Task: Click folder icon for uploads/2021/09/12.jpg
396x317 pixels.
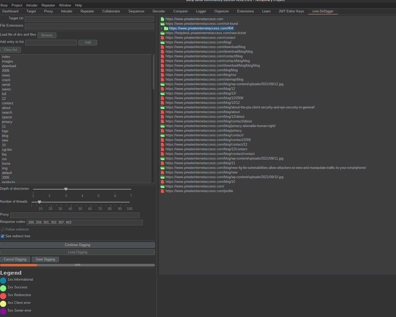Action: pyautogui.click(x=162, y=84)
